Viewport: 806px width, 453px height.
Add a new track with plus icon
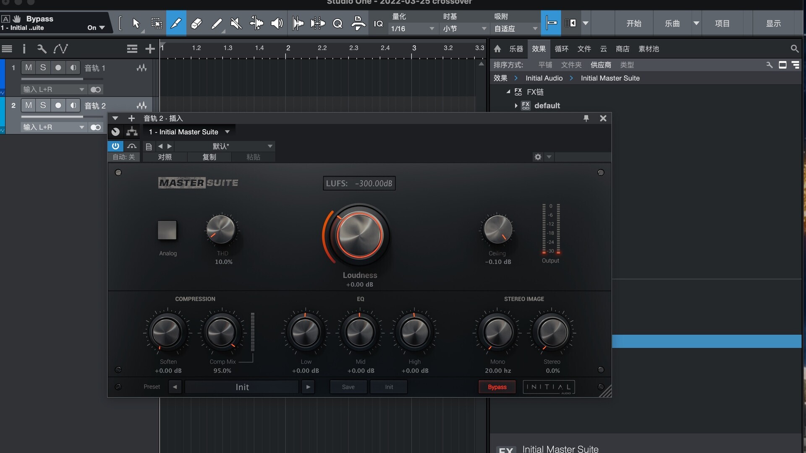(x=150, y=49)
